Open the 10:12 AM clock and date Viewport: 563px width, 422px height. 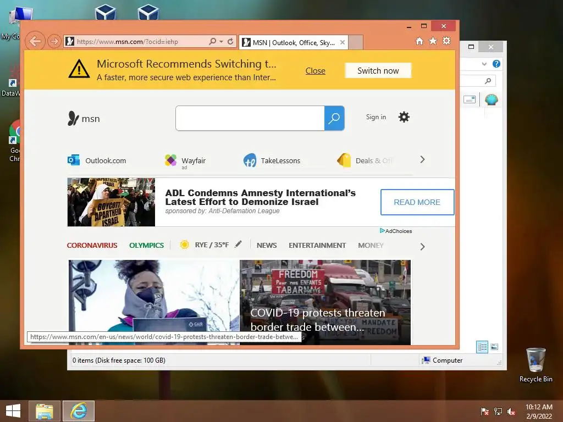click(539, 412)
